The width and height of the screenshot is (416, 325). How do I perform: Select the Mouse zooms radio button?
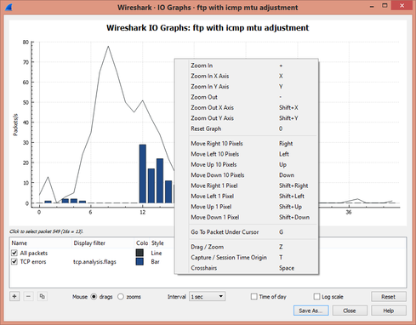121,297
